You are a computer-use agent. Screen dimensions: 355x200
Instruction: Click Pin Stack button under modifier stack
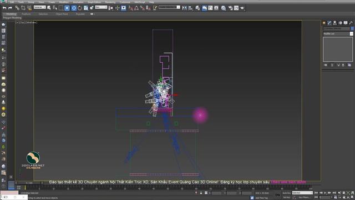click(326, 65)
